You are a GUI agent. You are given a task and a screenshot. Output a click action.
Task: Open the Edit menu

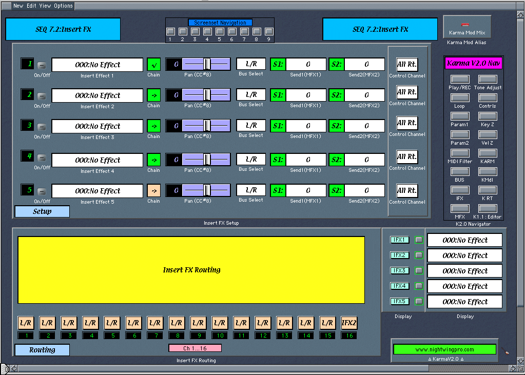coord(32,6)
